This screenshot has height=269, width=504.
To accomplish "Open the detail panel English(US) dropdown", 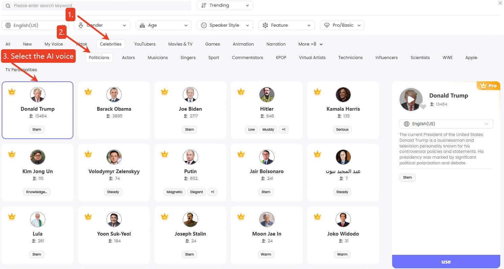I will point(446,124).
